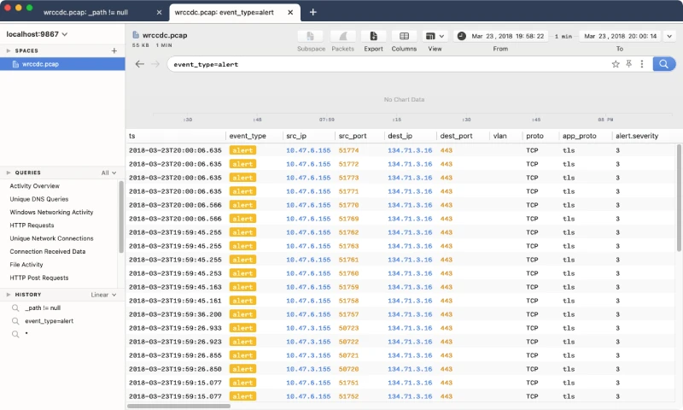Run Windows Networking Activity query
The width and height of the screenshot is (683, 410).
coord(51,212)
